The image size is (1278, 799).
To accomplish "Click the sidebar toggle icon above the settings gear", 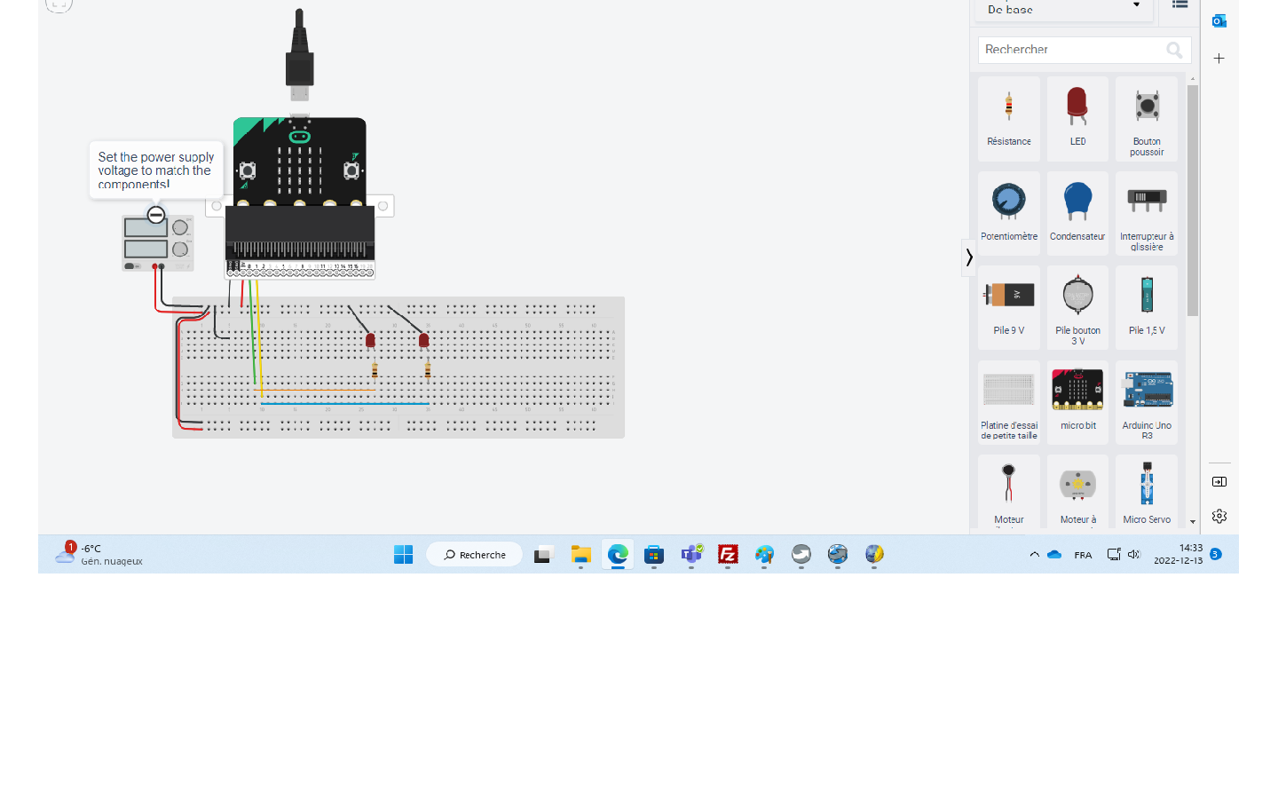I will 1219,481.
